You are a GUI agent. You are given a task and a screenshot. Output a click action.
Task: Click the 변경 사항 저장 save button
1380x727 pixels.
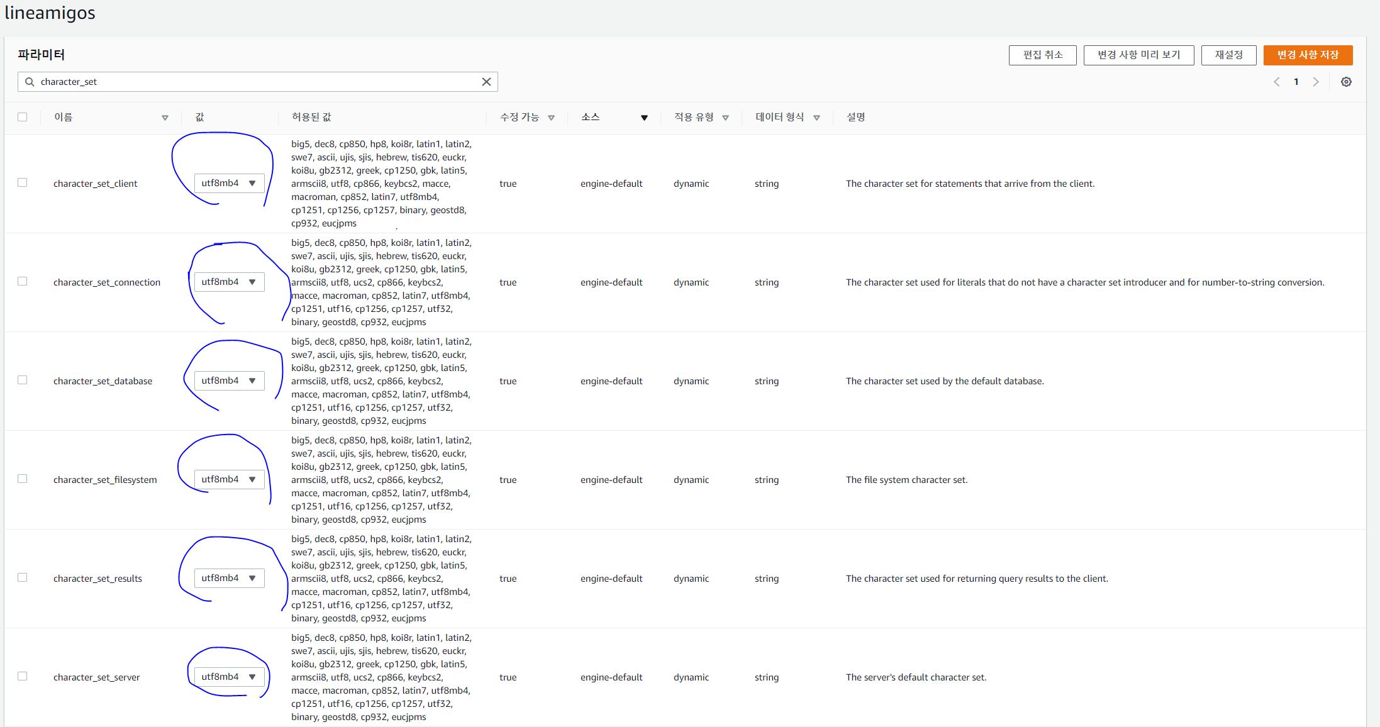[x=1308, y=55]
